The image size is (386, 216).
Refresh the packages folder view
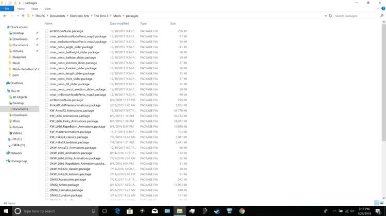[330, 16]
